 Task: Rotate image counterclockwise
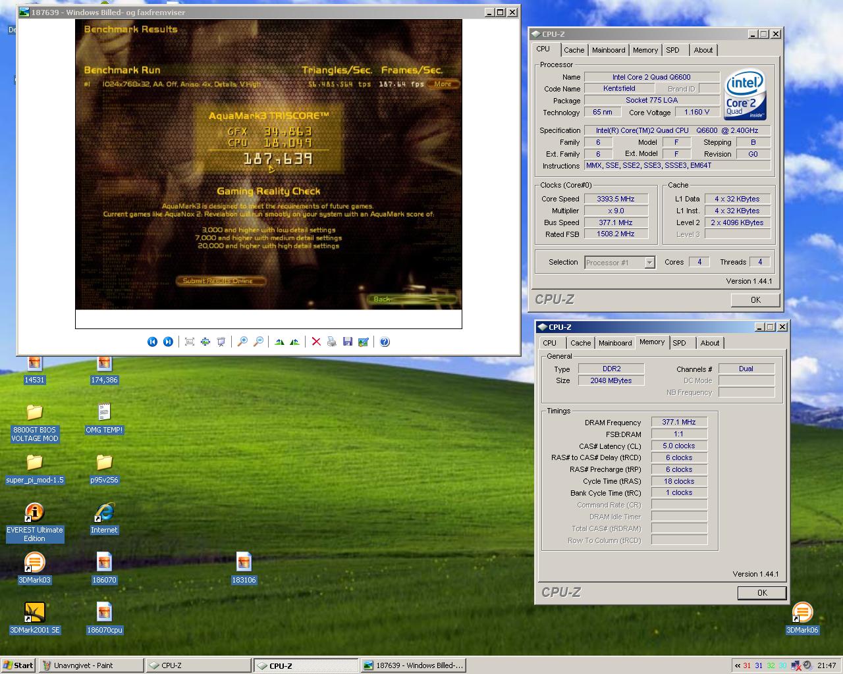tap(294, 342)
